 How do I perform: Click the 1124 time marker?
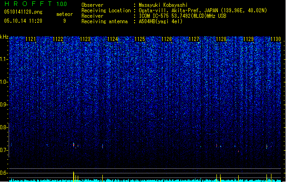(x=113, y=39)
